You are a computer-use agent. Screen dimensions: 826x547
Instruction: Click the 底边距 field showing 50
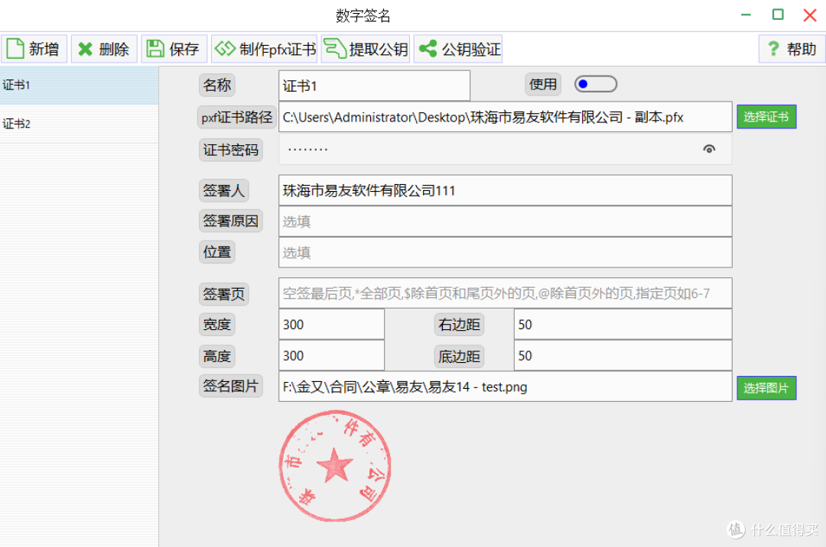coord(623,355)
